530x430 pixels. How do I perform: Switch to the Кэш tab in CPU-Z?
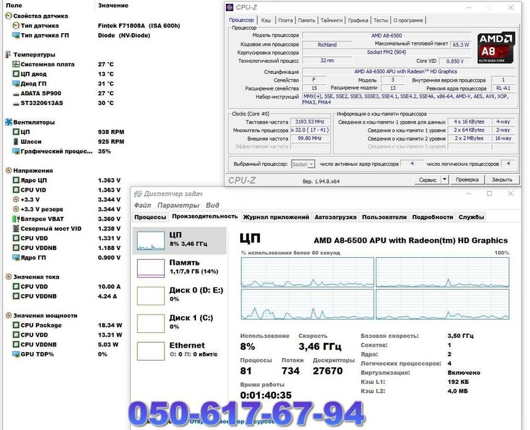pyautogui.click(x=266, y=20)
